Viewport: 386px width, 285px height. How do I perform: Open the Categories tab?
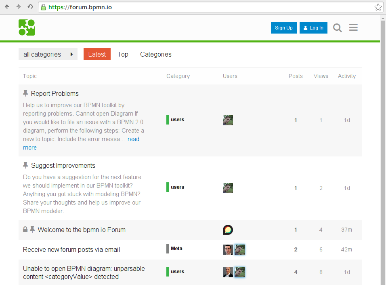tap(156, 54)
